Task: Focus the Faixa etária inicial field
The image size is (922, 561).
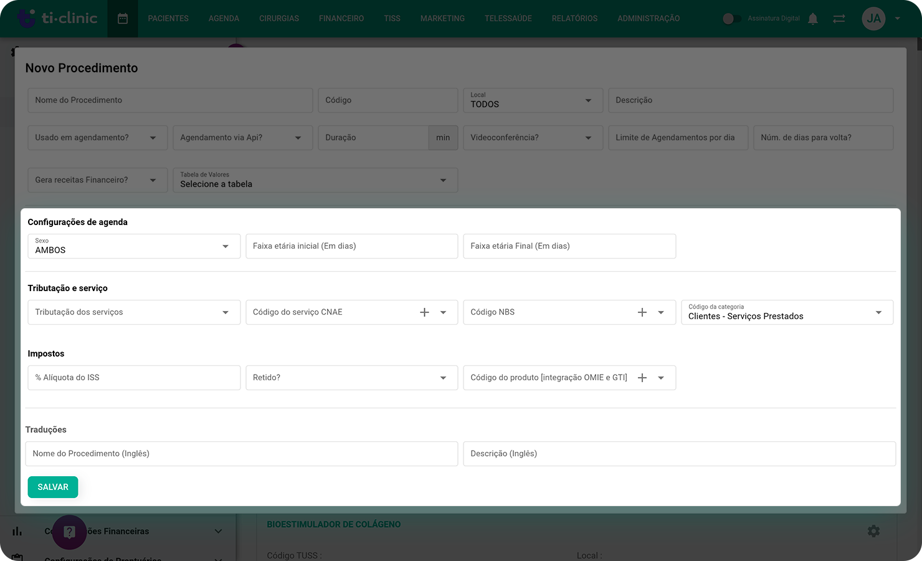Action: (351, 246)
